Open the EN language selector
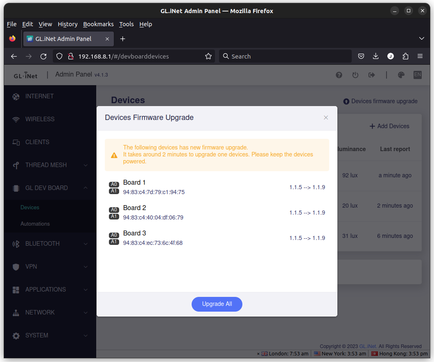The image size is (434, 362). point(417,75)
